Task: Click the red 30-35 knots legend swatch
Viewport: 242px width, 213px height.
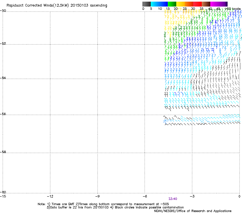Action: click(198, 4)
